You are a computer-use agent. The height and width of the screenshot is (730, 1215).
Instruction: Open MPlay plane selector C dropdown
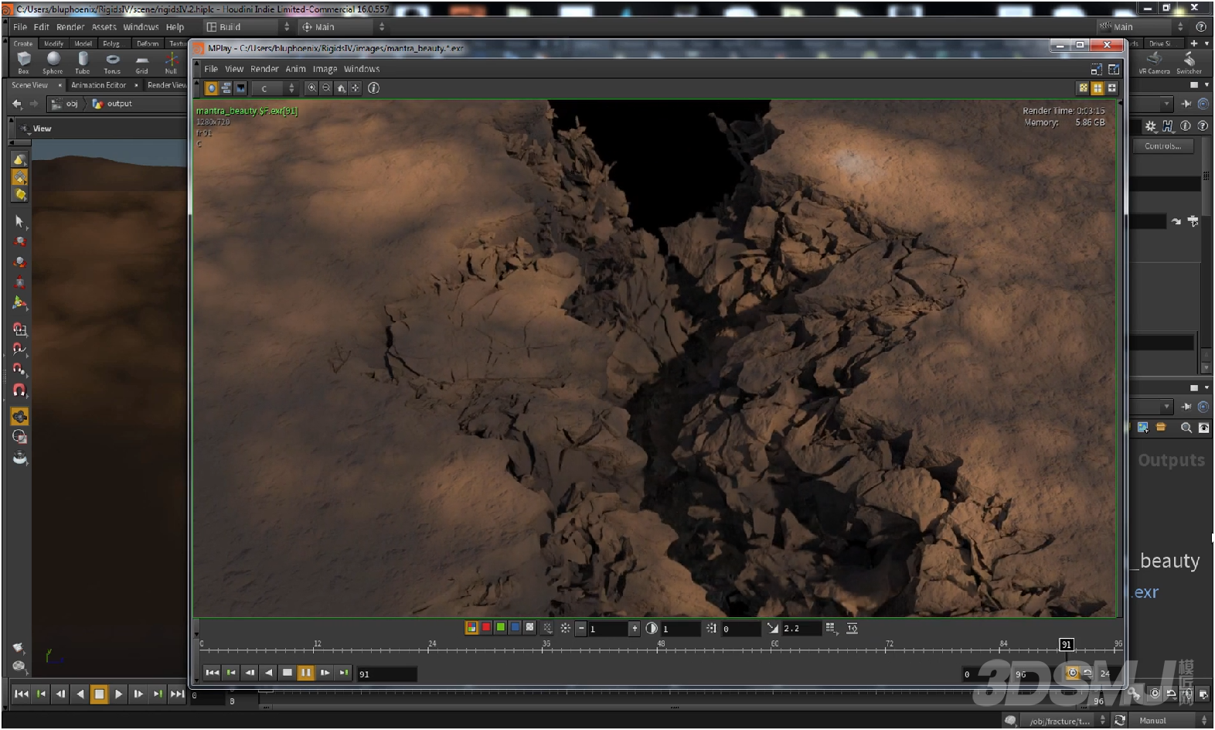pyautogui.click(x=275, y=88)
